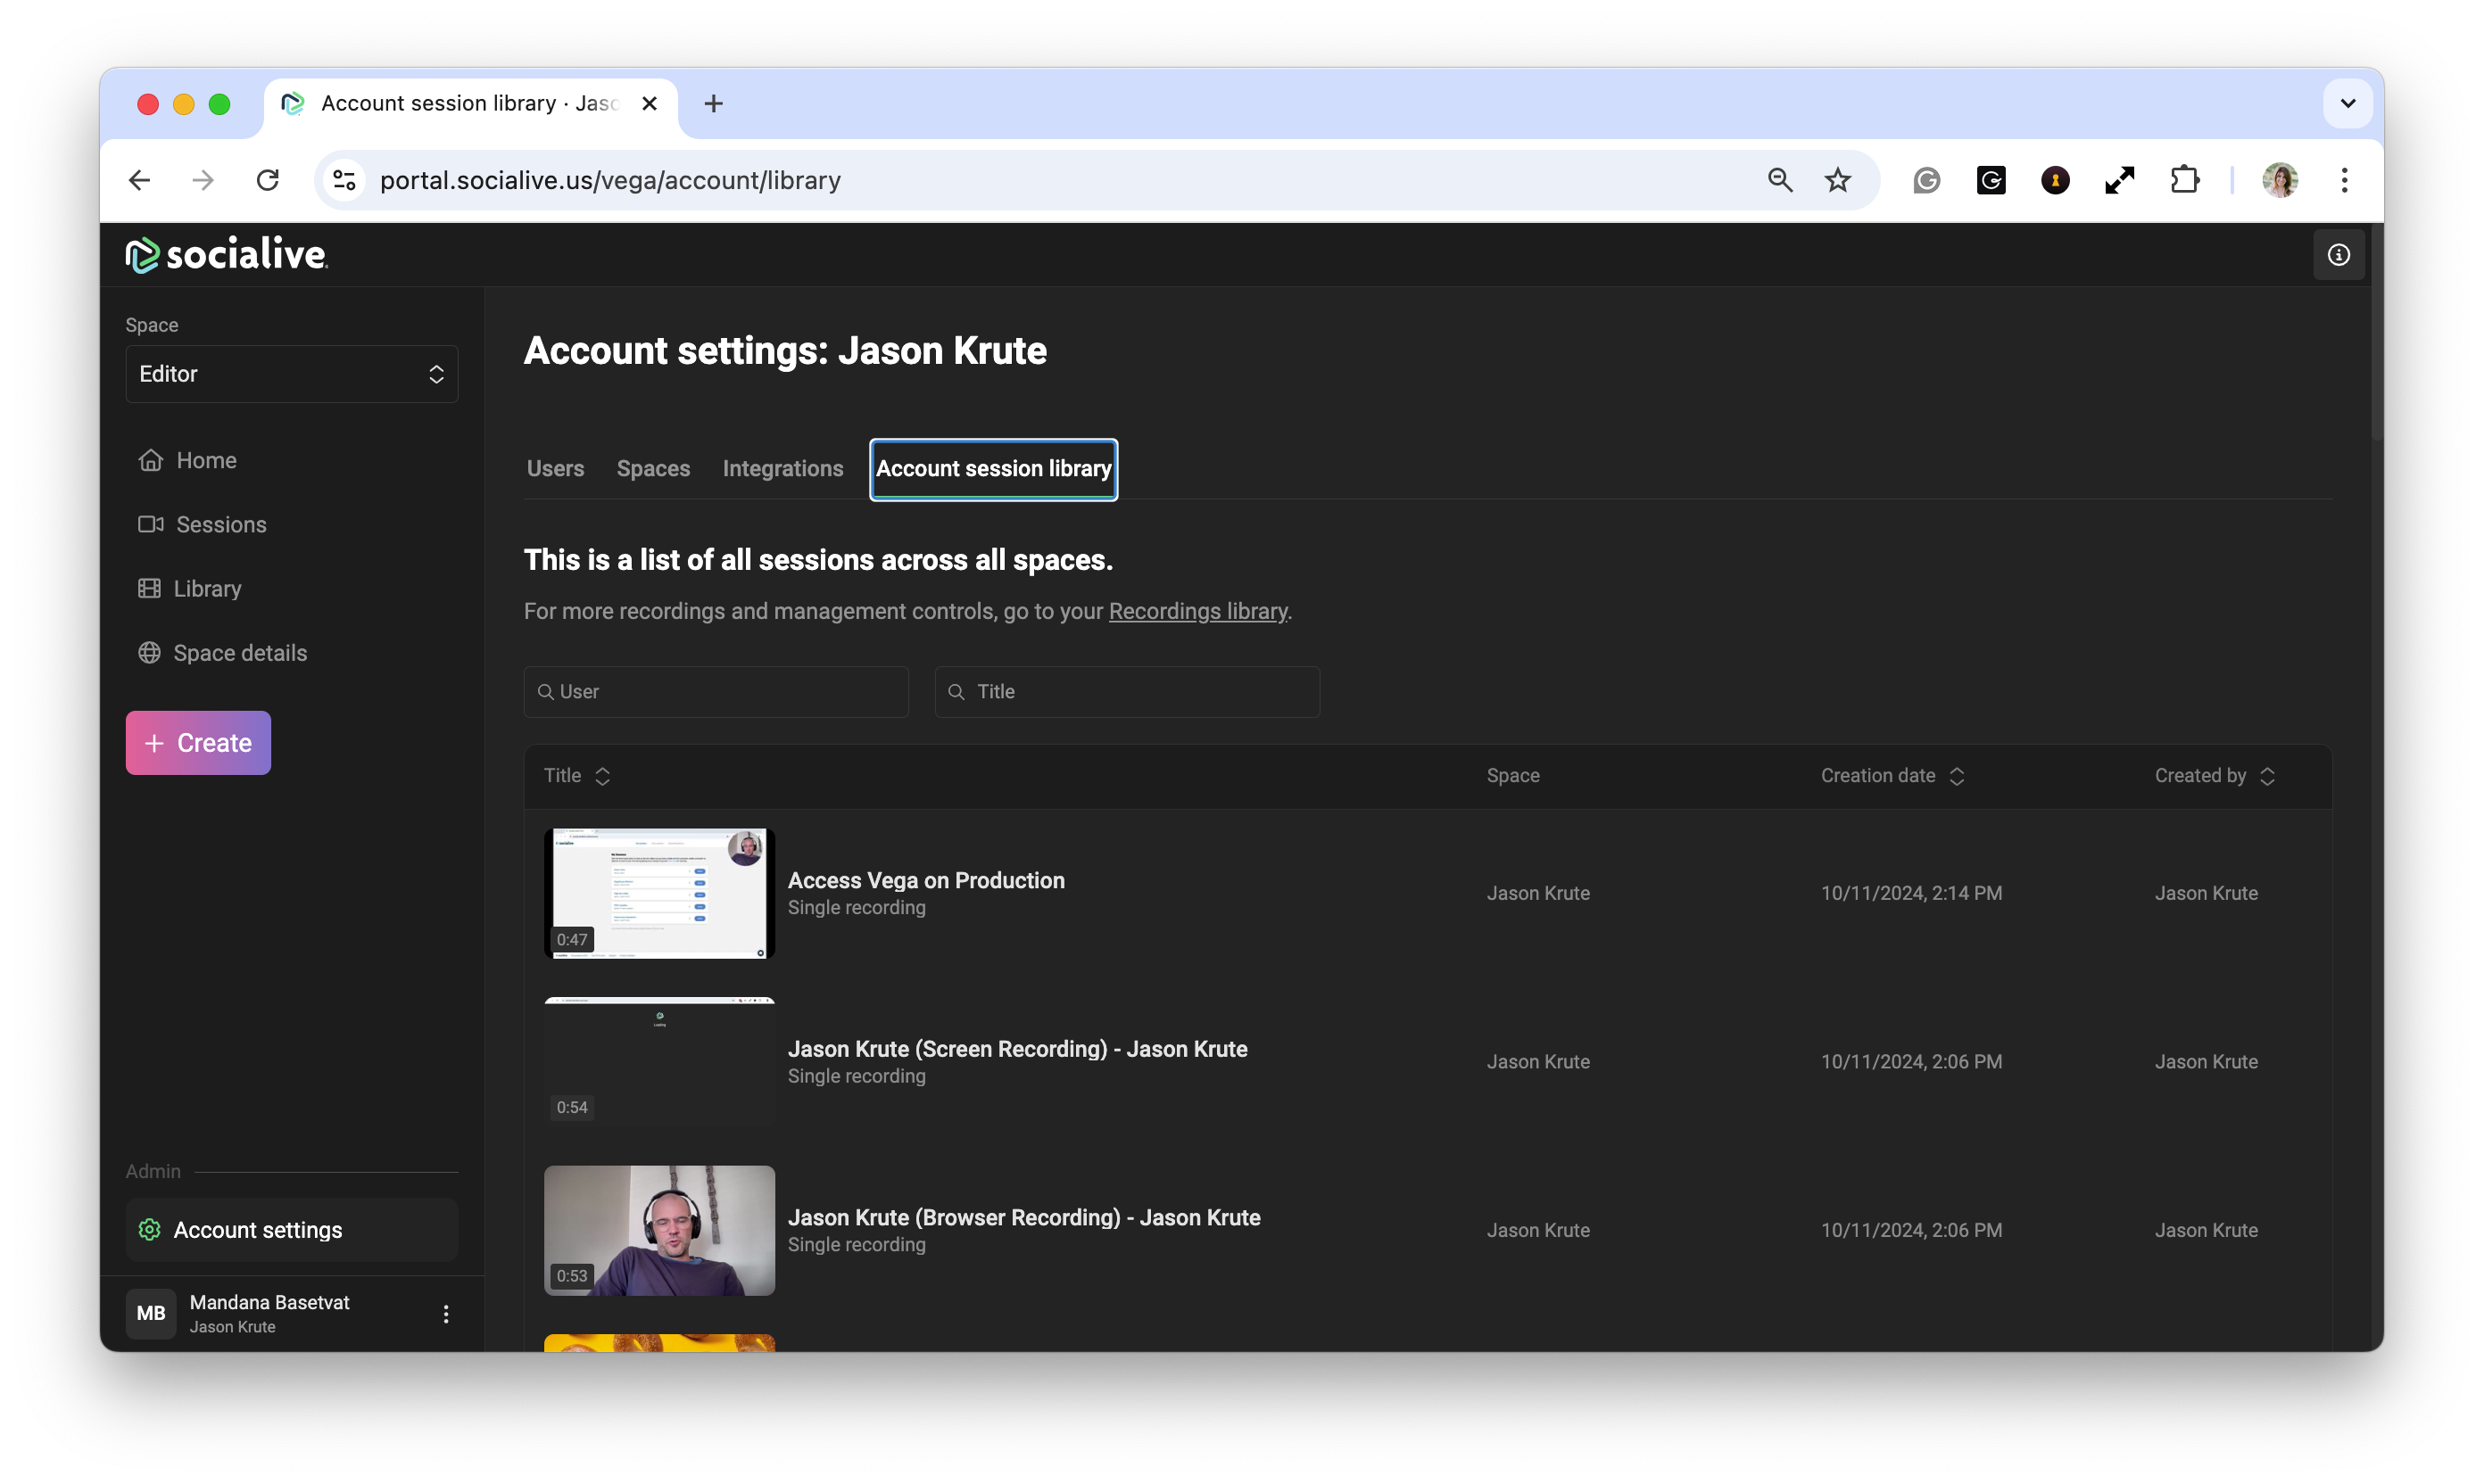Click the Create button
The image size is (2484, 1484).
coord(198,742)
